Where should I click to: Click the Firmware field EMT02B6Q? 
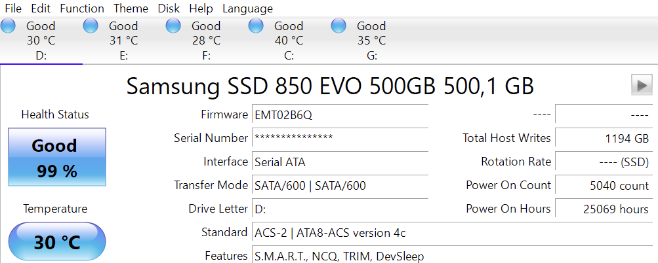[x=340, y=114]
